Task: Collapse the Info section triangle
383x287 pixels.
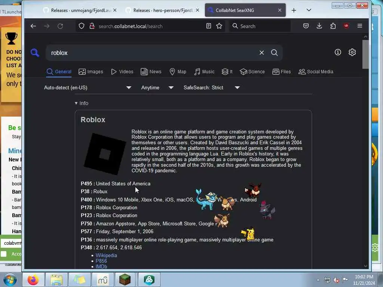Action: [x=76, y=103]
